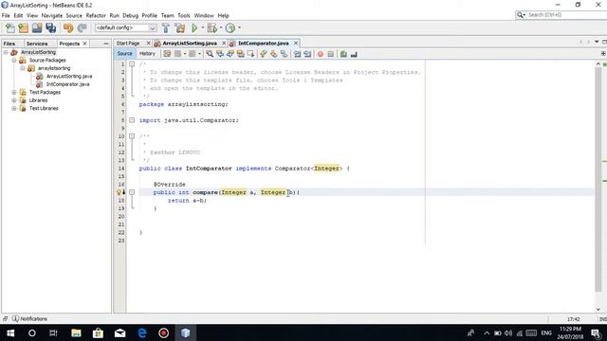Select IntComparator.java in project tree

click(x=67, y=84)
